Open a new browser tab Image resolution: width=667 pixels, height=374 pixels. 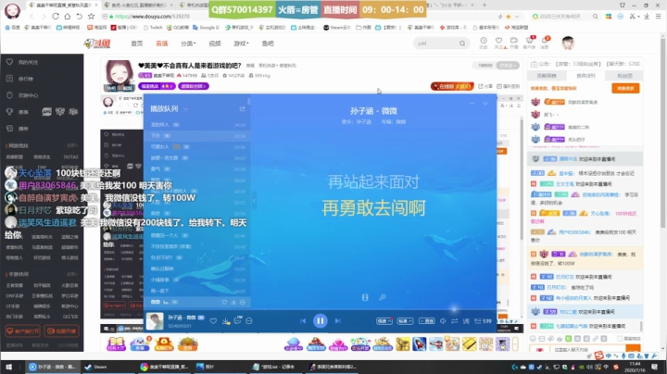pos(485,6)
